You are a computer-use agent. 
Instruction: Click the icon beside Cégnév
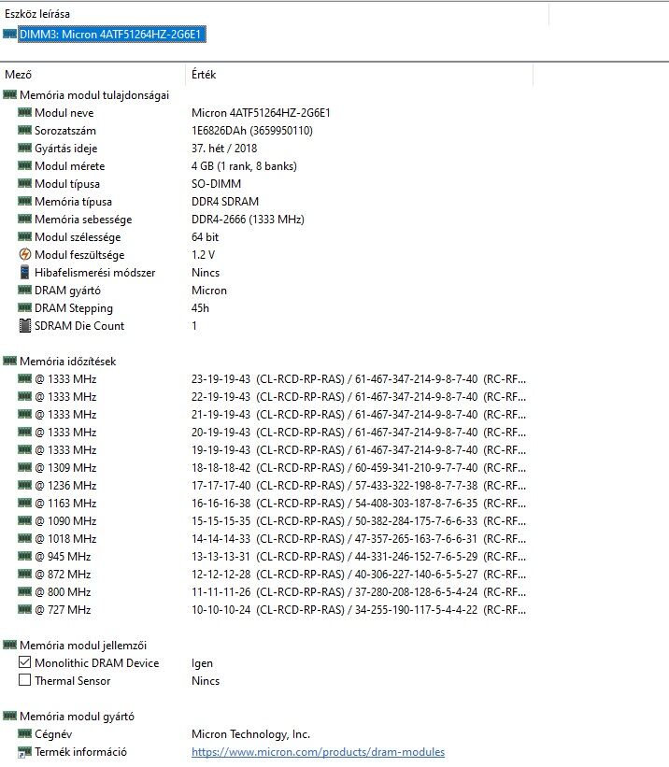click(25, 733)
